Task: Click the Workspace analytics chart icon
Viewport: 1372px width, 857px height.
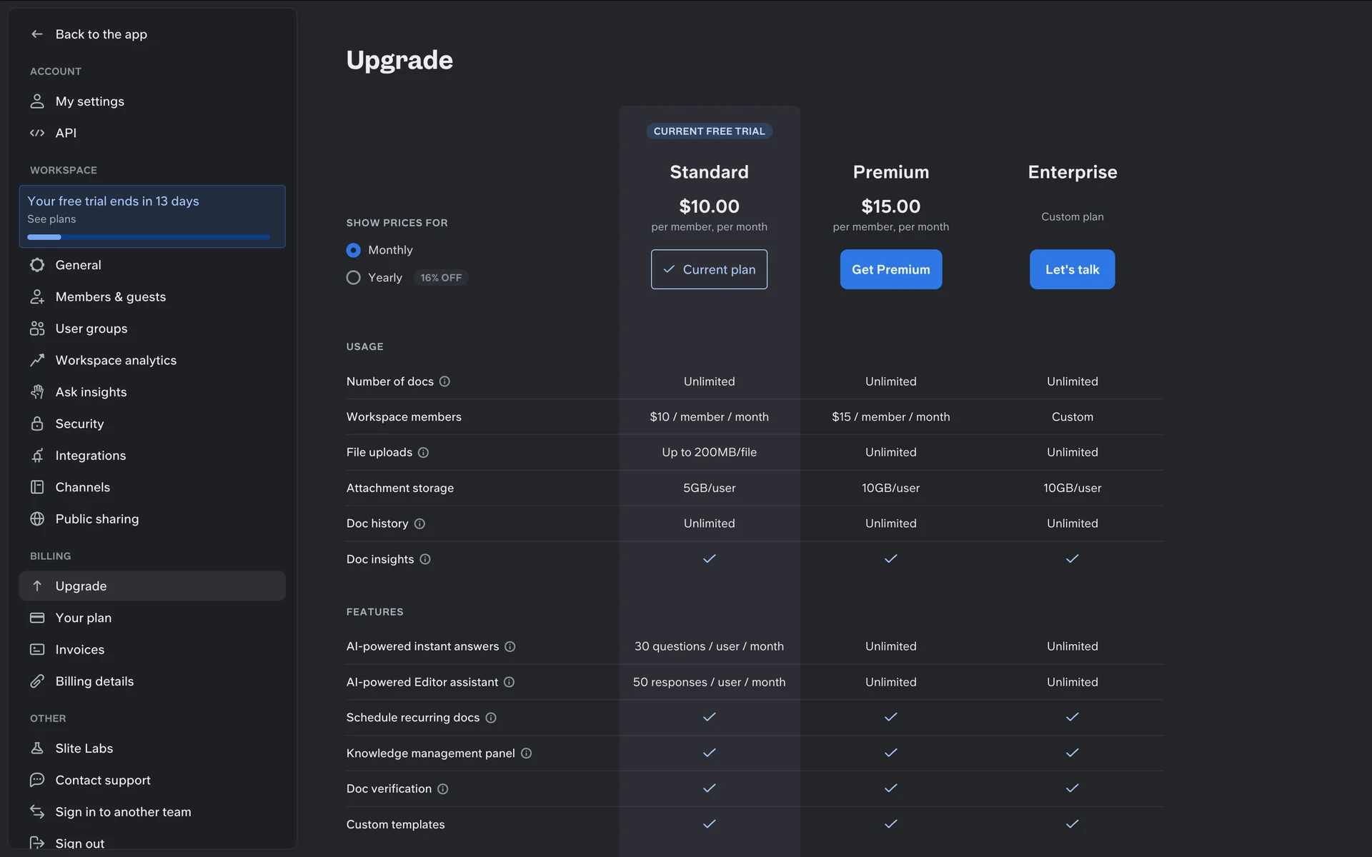Action: (x=37, y=360)
